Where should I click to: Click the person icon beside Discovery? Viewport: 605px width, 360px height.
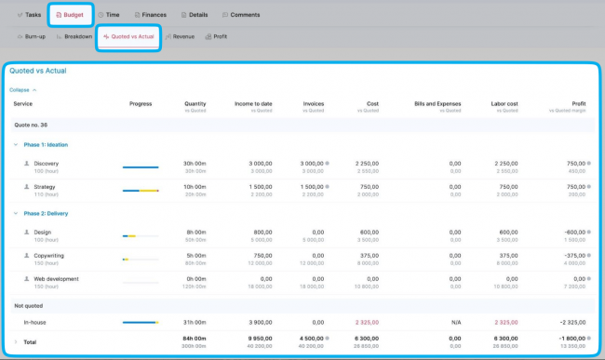(x=27, y=164)
